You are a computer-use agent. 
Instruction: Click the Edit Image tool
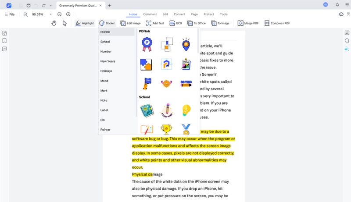[x=130, y=23]
